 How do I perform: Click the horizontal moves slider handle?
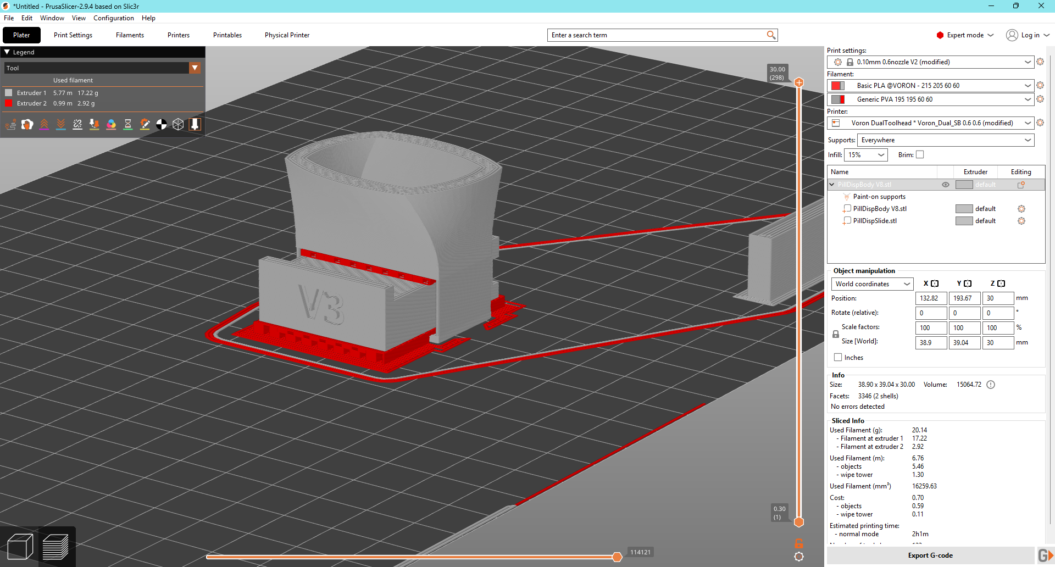(x=617, y=557)
